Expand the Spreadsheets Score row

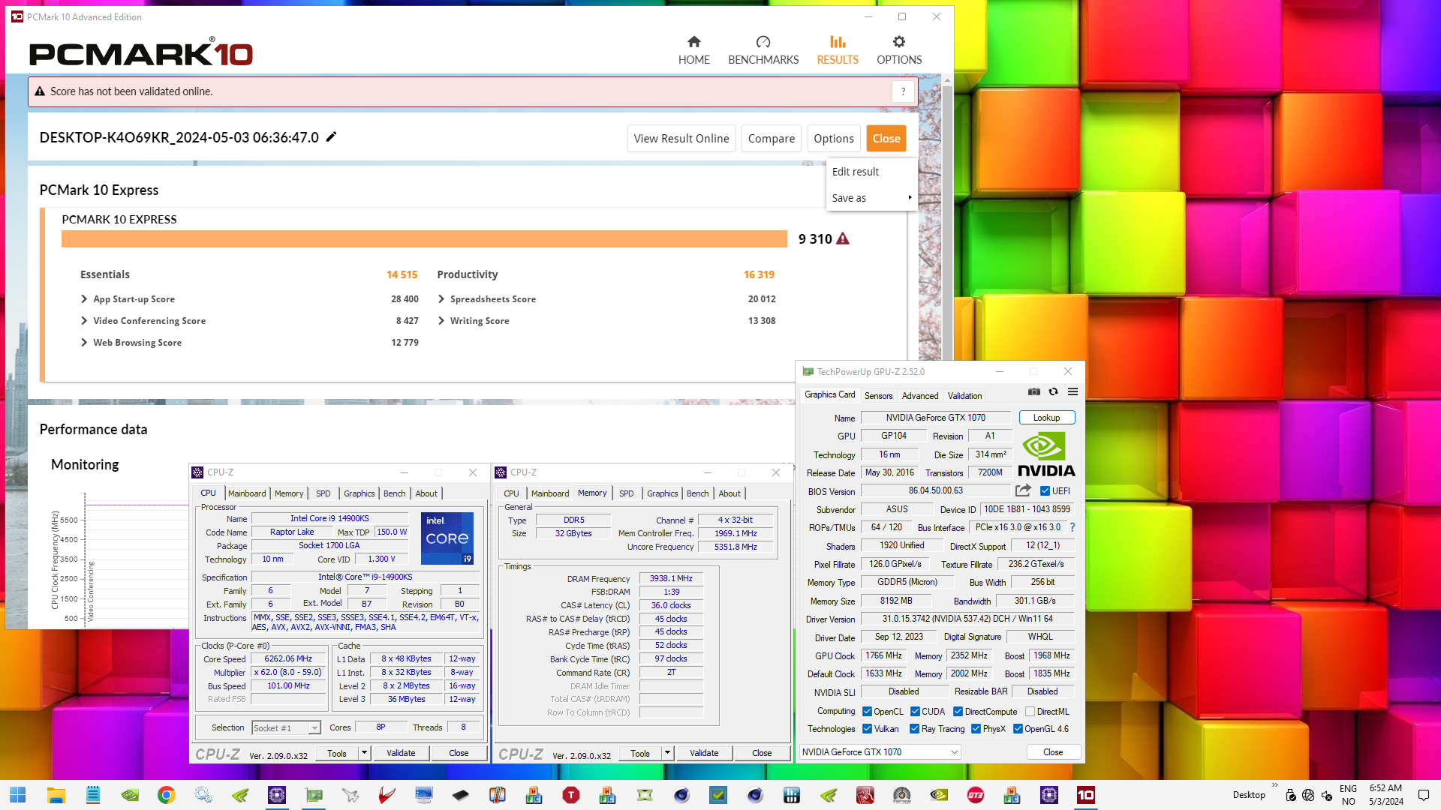pos(441,298)
